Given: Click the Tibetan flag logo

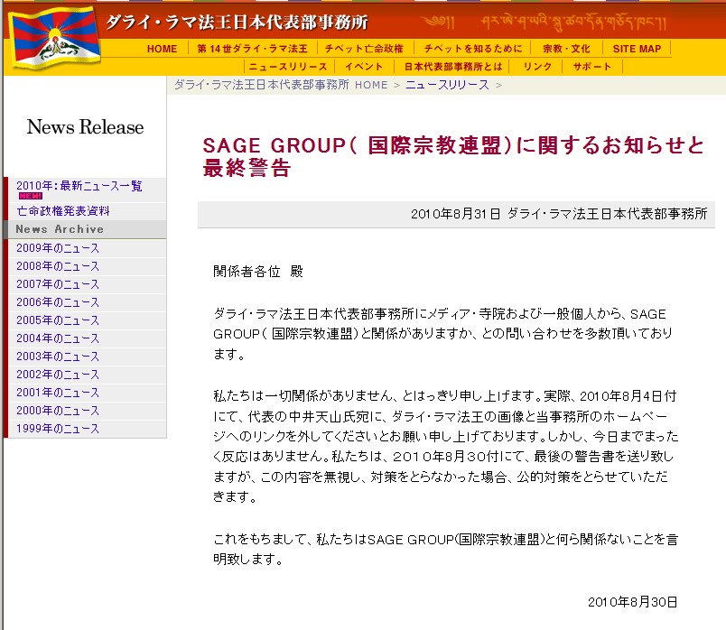Looking at the screenshot, I should tap(55, 41).
